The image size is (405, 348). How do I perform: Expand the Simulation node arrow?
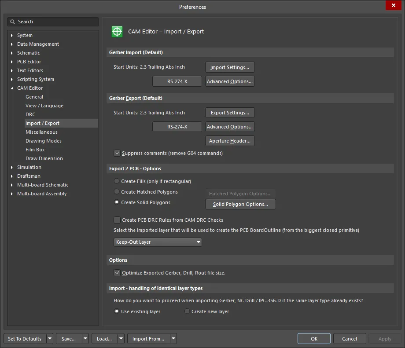(11, 167)
